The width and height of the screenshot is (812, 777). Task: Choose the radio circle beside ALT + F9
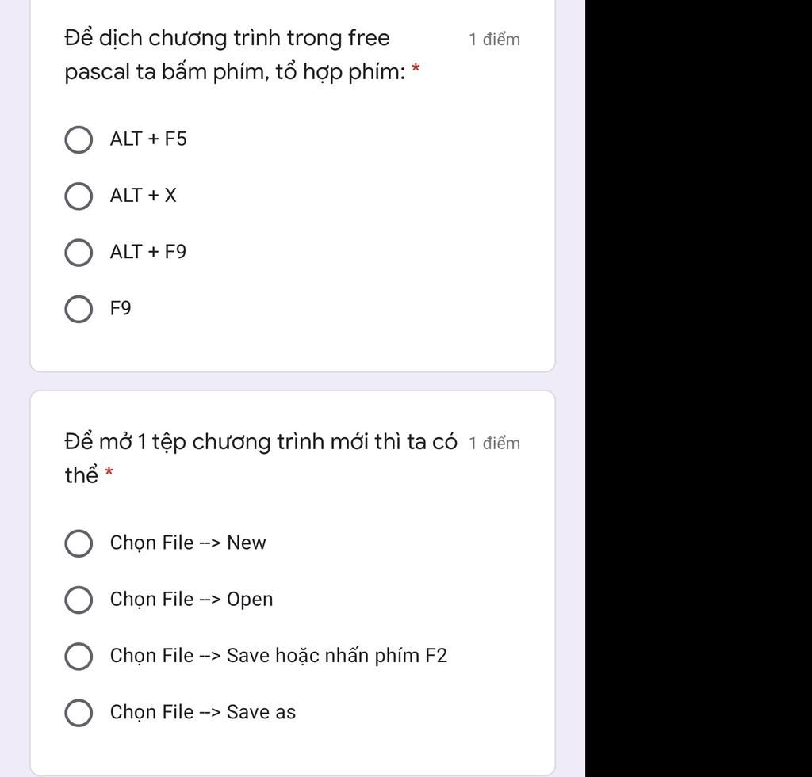click(x=79, y=253)
